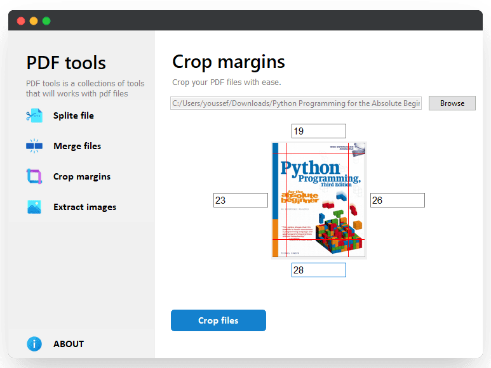
Task: Select Crop margins in sidebar
Action: (82, 176)
